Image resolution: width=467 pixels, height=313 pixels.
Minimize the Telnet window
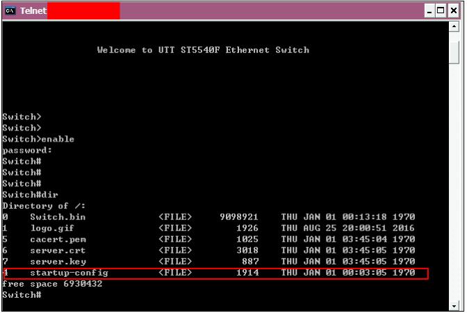(429, 11)
